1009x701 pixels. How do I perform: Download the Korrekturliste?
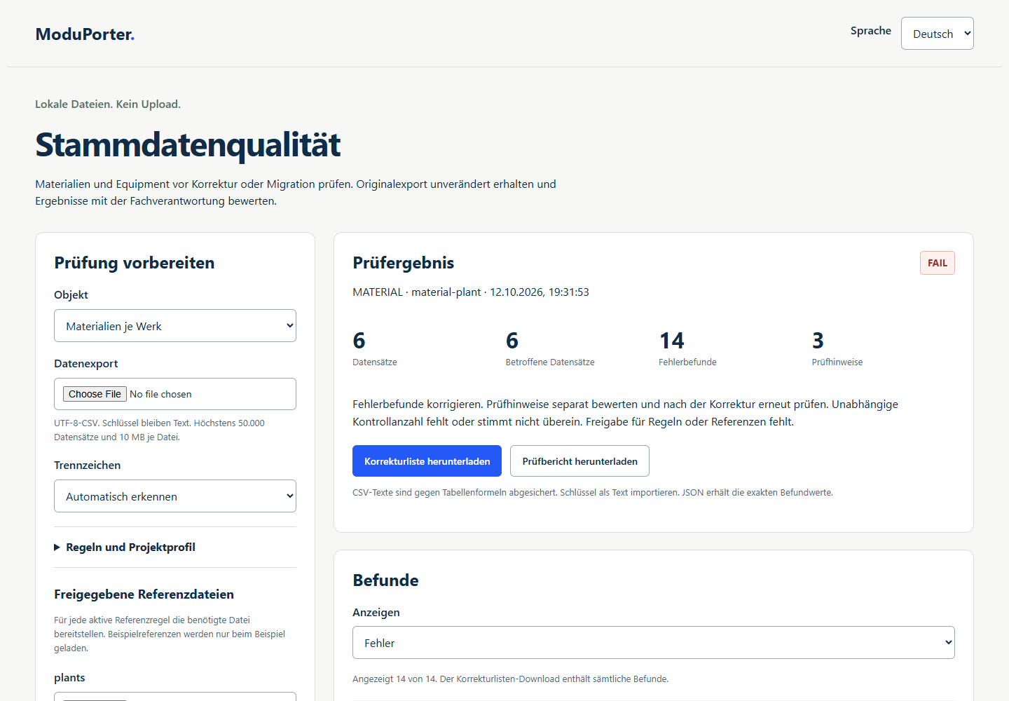pos(427,461)
